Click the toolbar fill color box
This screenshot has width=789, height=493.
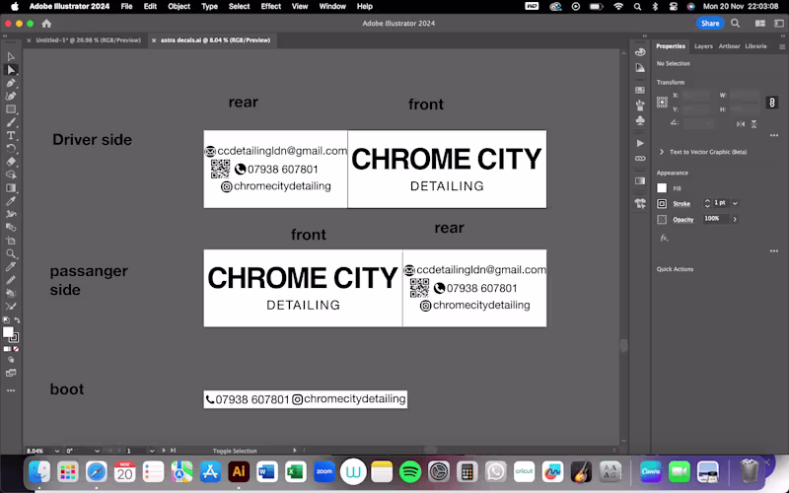[8, 332]
